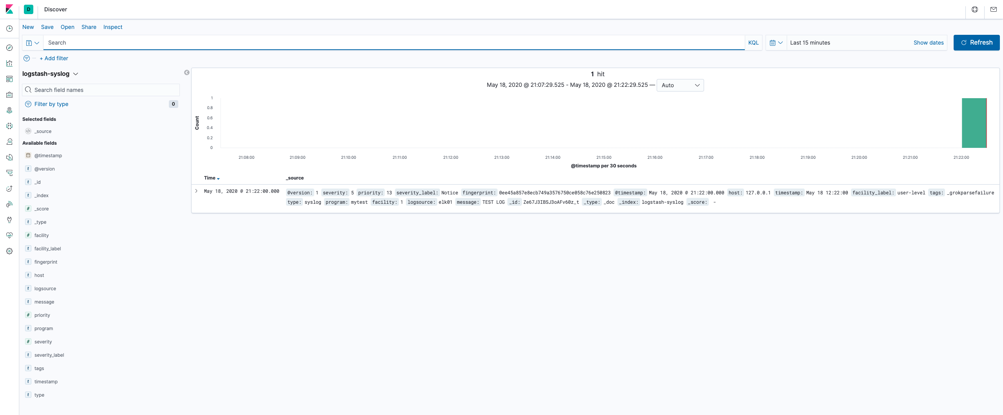Click the Add filter link
This screenshot has height=415, width=1003.
pyautogui.click(x=54, y=58)
